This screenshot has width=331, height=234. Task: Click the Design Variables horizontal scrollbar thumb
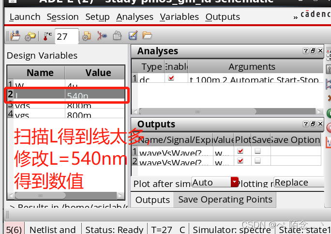(x=40, y=196)
